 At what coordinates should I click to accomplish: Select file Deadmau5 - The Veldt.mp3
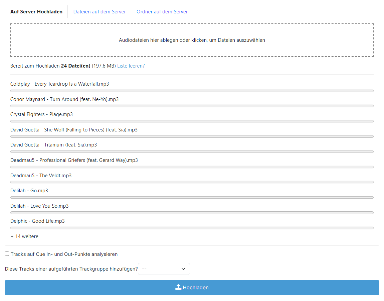point(41,175)
